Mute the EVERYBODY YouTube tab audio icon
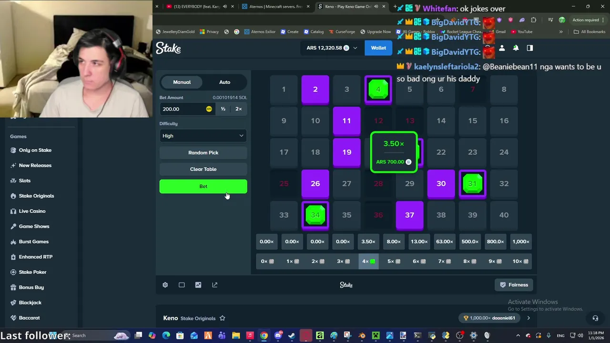Screen dimensions: 610x343 tap(224, 7)
